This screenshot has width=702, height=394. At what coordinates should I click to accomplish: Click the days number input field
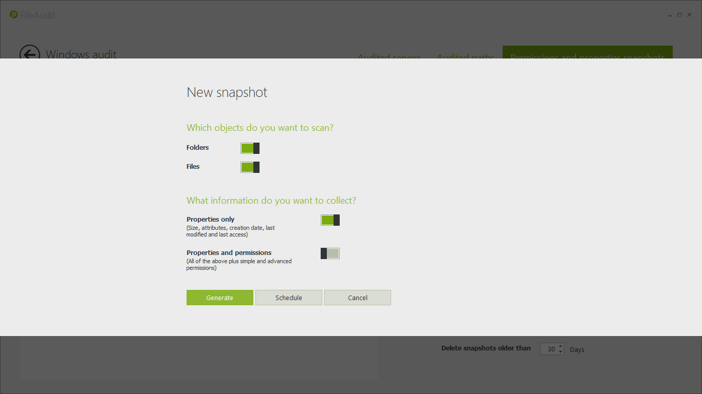(x=549, y=349)
